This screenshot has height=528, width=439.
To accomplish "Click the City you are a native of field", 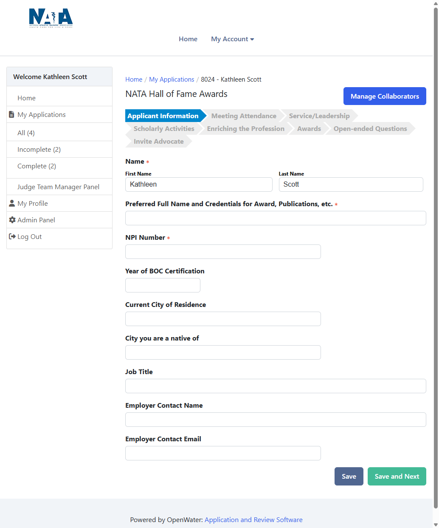I will pos(223,352).
